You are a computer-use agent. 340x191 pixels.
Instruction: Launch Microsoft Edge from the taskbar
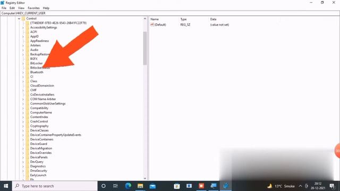(128, 186)
